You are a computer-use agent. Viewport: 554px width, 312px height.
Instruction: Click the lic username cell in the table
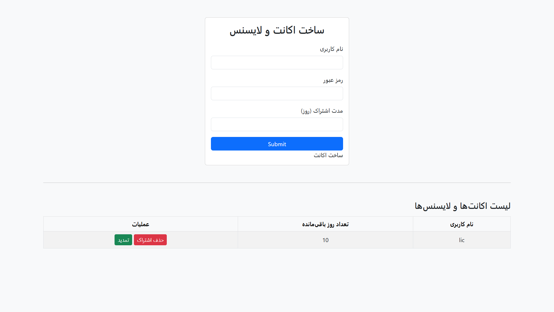461,240
